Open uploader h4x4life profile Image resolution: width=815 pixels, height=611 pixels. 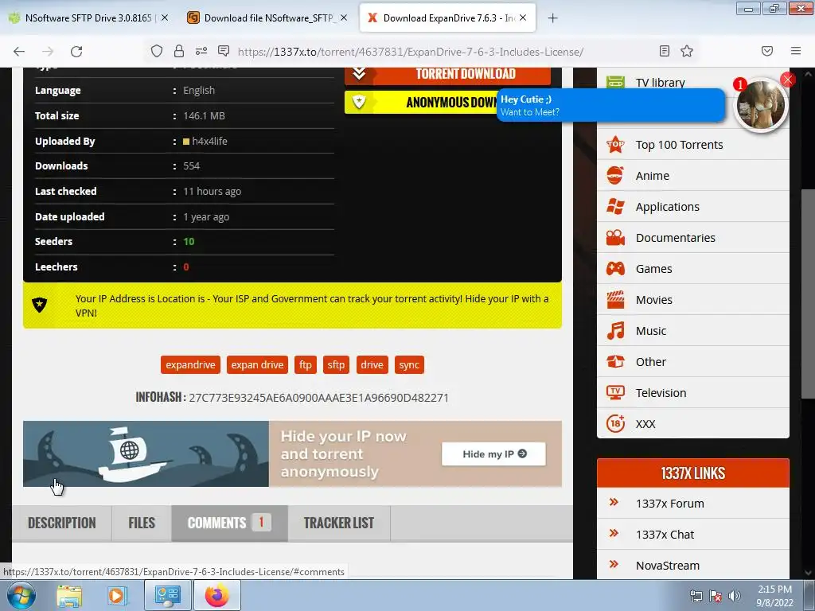(x=209, y=142)
